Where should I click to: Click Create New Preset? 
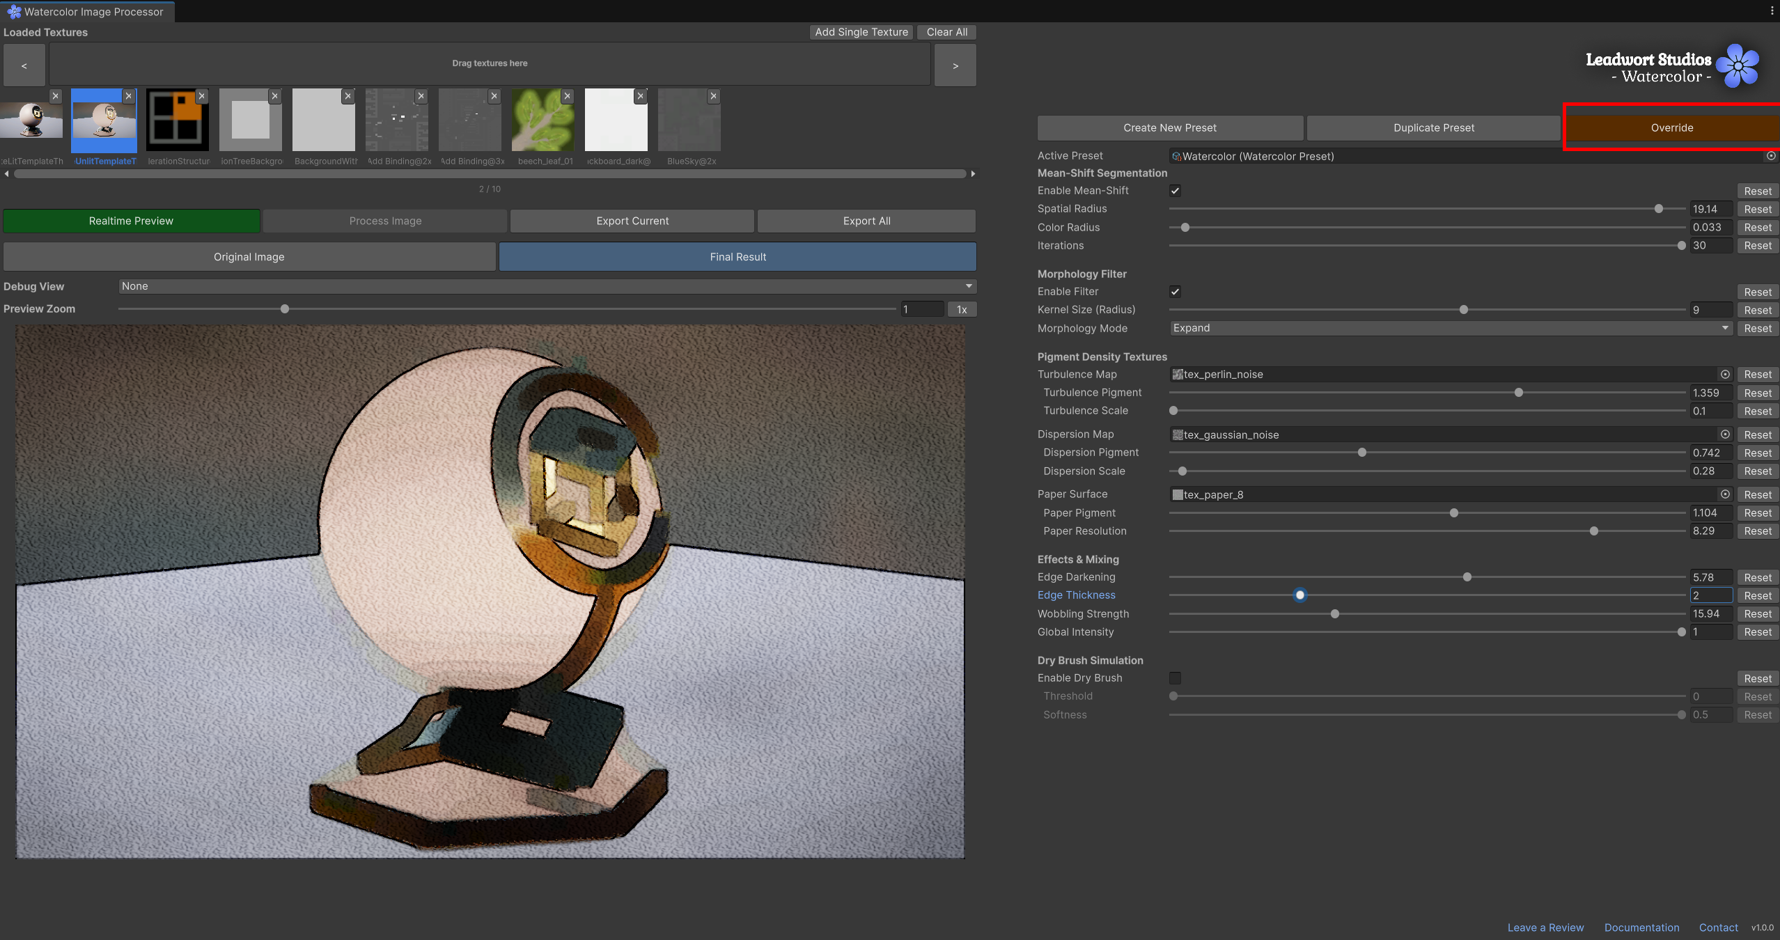click(1170, 128)
